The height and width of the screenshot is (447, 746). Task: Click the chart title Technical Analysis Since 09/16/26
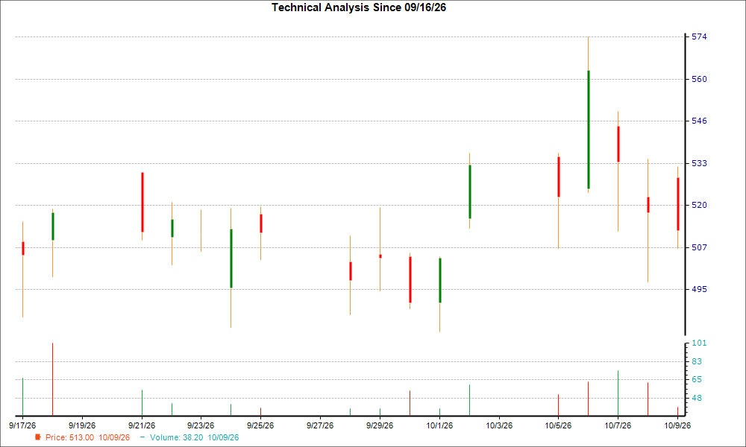(x=359, y=7)
